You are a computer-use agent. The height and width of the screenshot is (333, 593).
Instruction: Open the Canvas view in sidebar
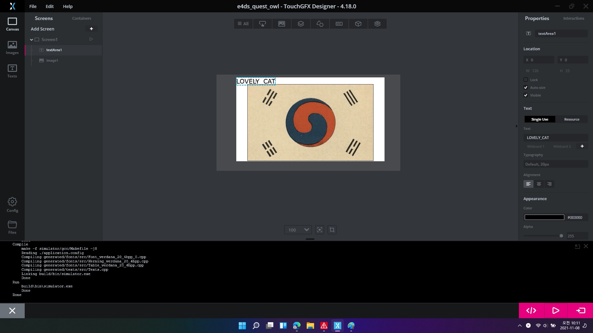[12, 24]
